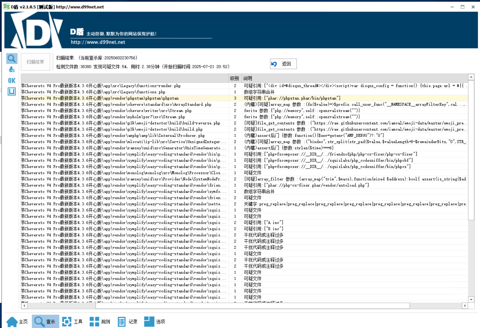Image resolution: width=480 pixels, height=328 pixels.
Task: Click the horizontal scrollbar left arrow
Action: click(x=24, y=306)
